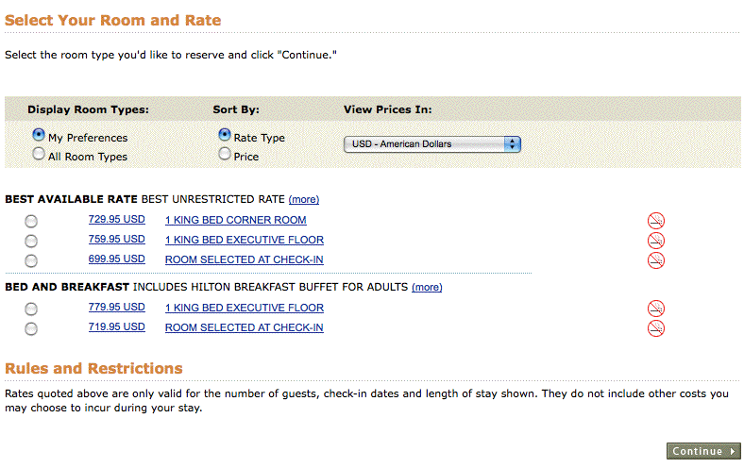The height and width of the screenshot is (468, 744).
Task: Click the no-smoking icon for 759.95 executive floor
Action: tap(655, 241)
